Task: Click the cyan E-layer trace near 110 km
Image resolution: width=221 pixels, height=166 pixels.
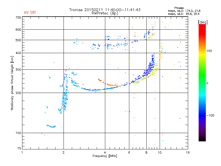Action: (x=51, y=126)
